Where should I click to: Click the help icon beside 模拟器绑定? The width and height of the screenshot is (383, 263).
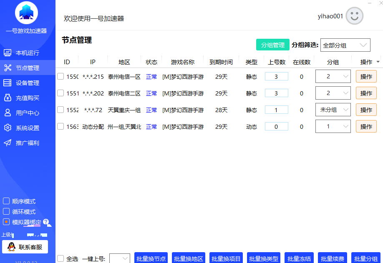point(46,222)
